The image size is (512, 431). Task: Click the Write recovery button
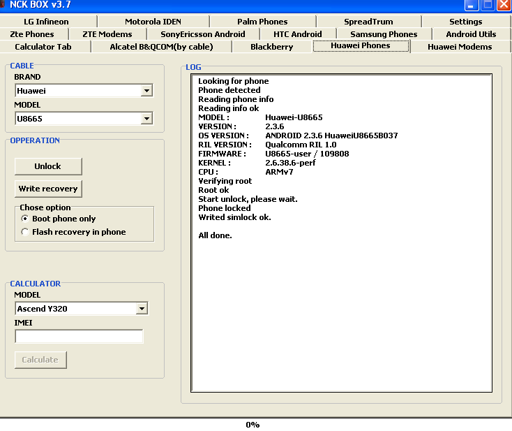[48, 189]
